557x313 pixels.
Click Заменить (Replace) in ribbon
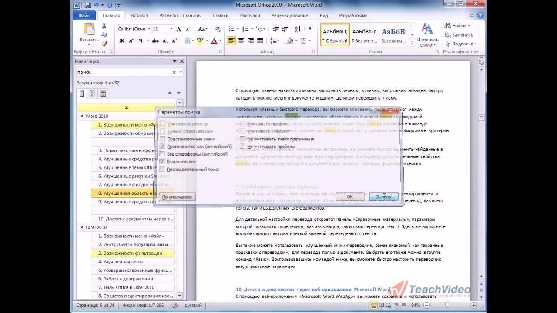point(459,35)
